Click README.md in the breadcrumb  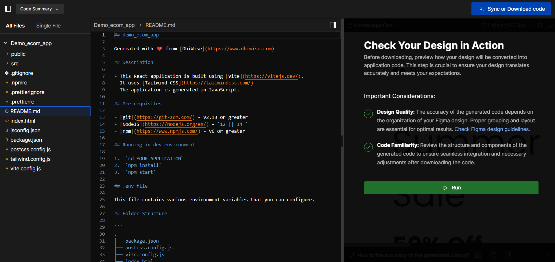pos(160,25)
